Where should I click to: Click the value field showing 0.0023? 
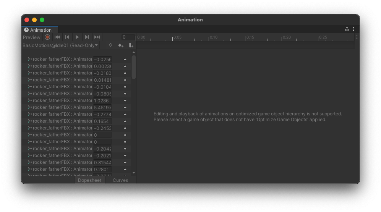click(102, 66)
